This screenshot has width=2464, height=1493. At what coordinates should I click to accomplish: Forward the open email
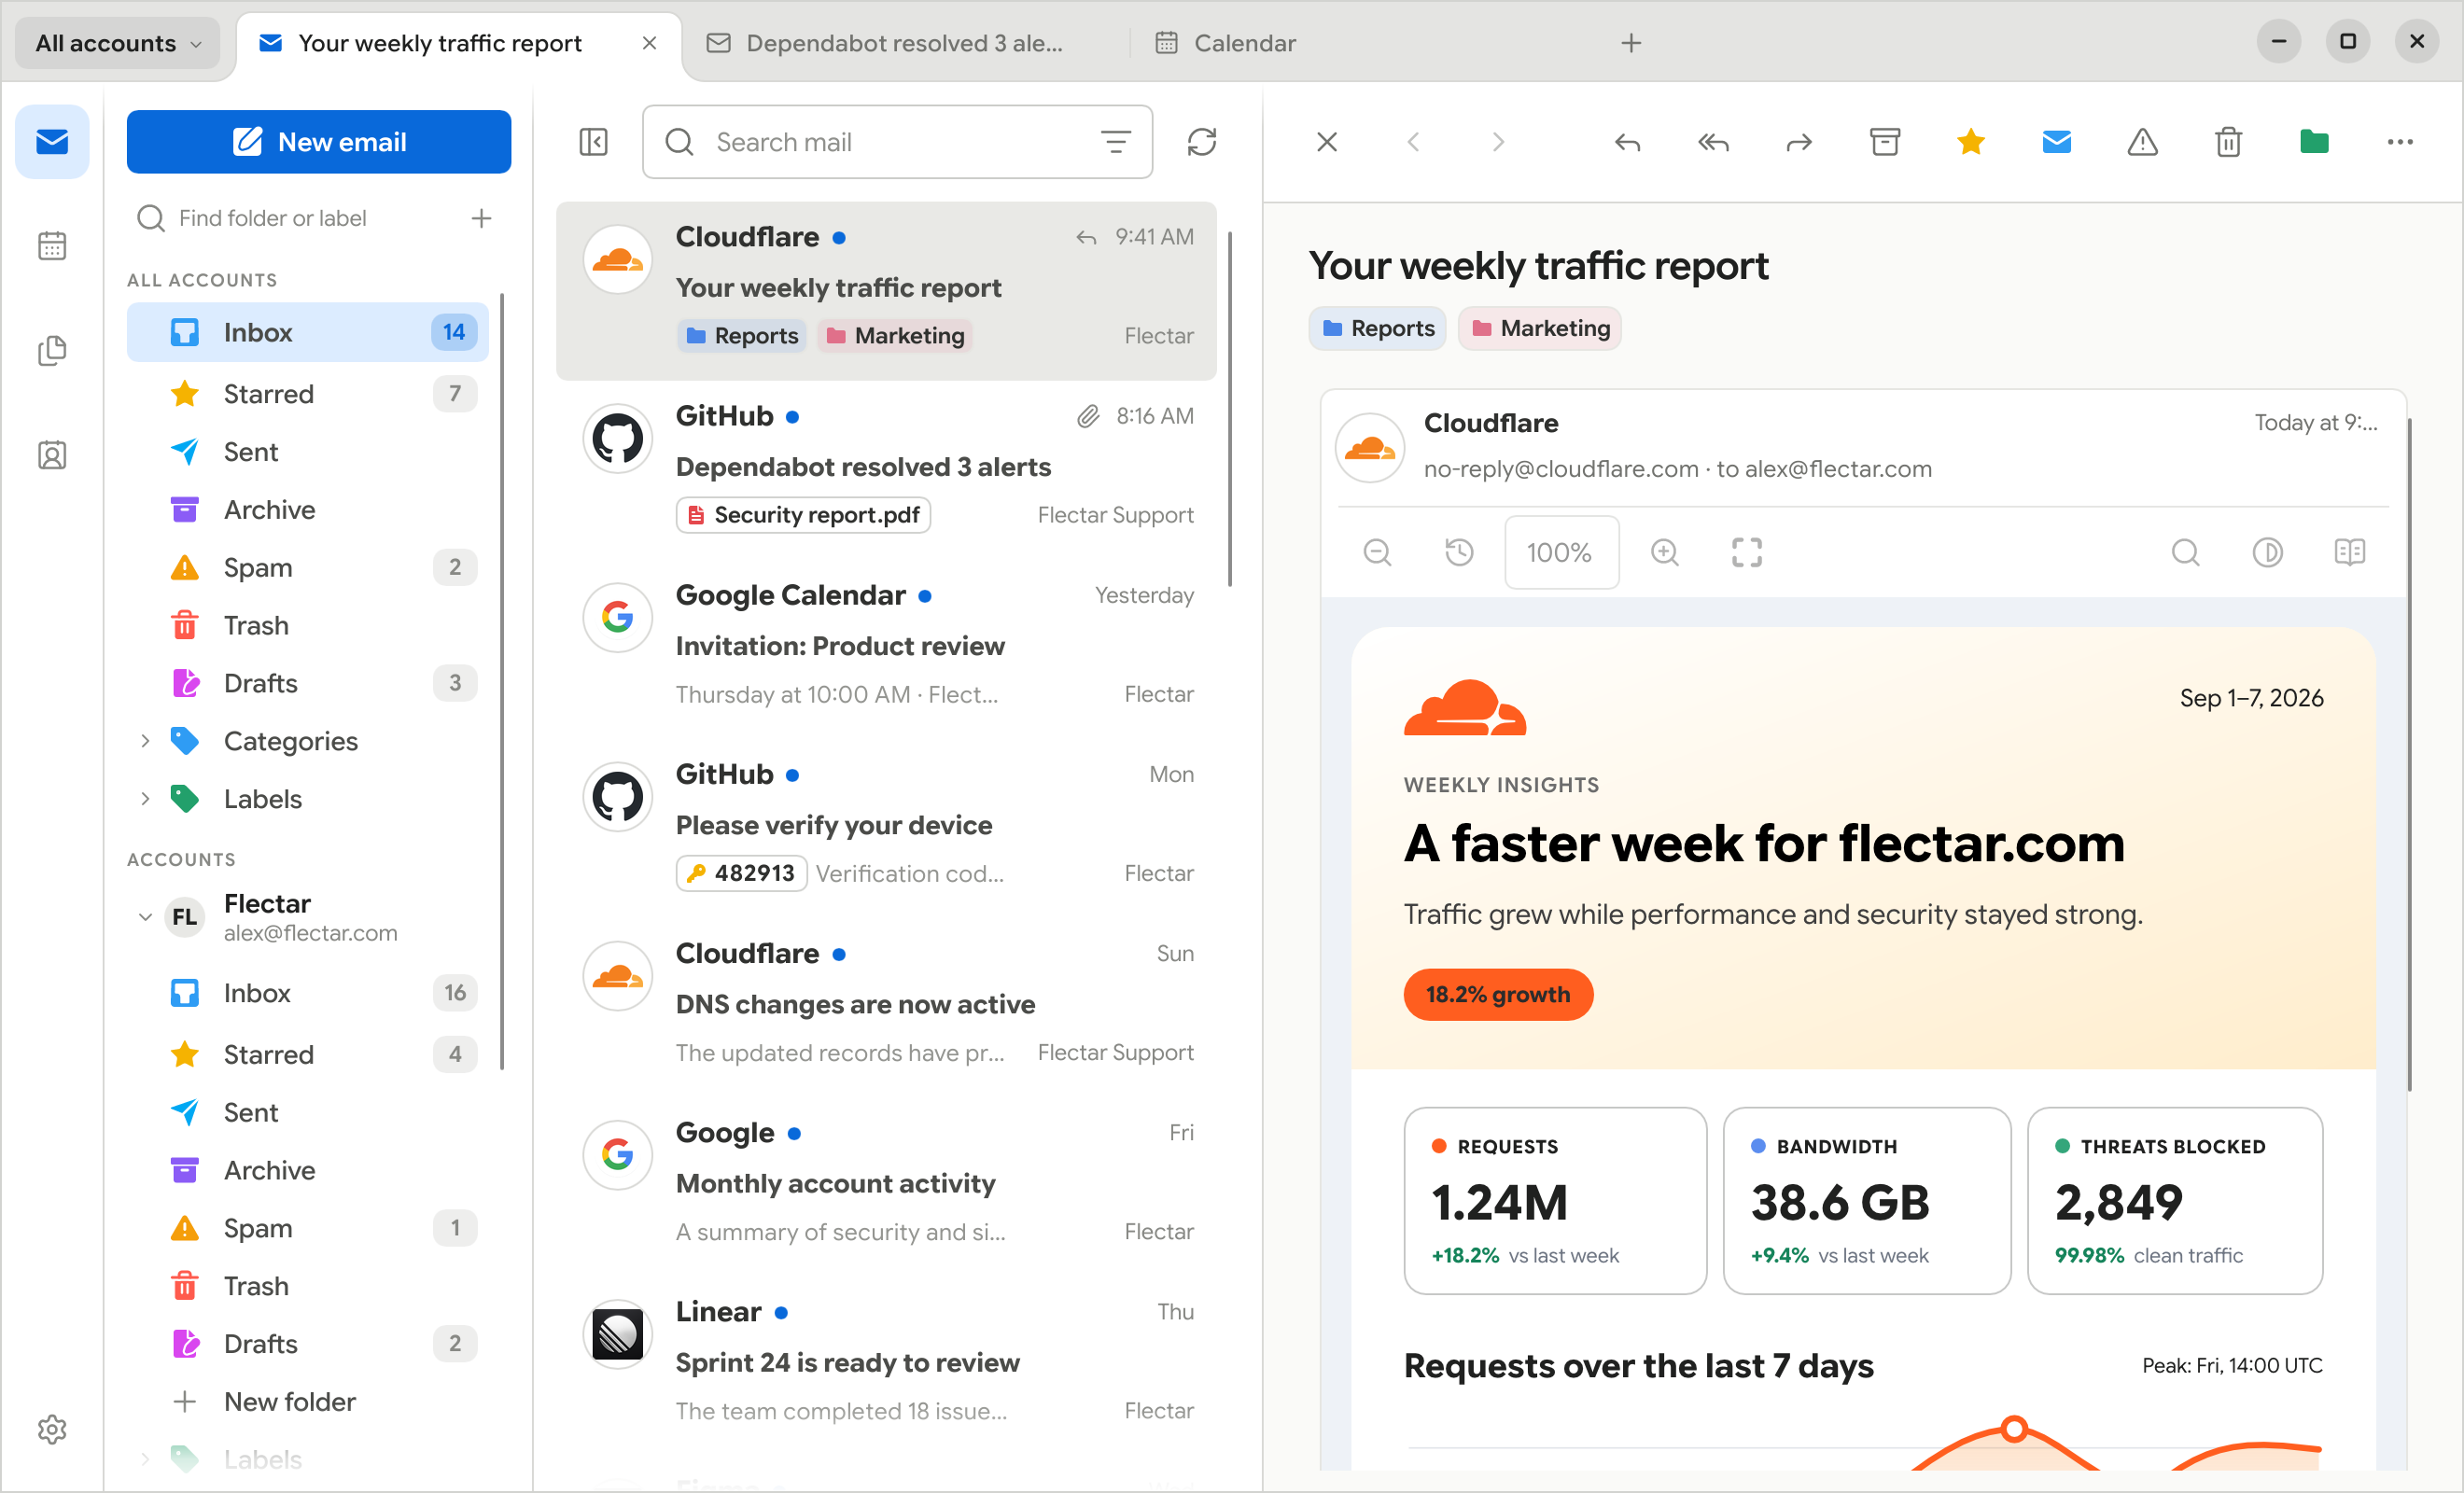pos(1799,142)
